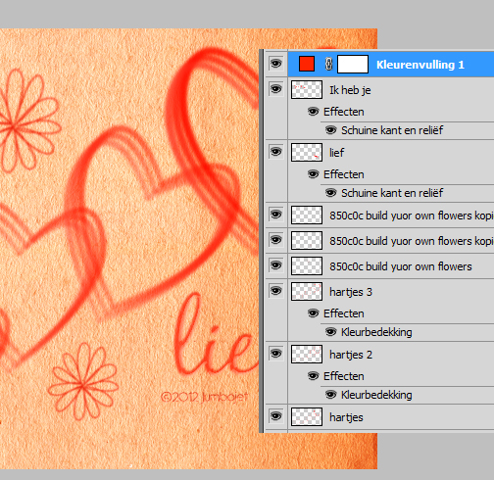The height and width of the screenshot is (480, 494).
Task: Hide Kleurbedekking effect on hartjes 2
Action: pyautogui.click(x=330, y=395)
